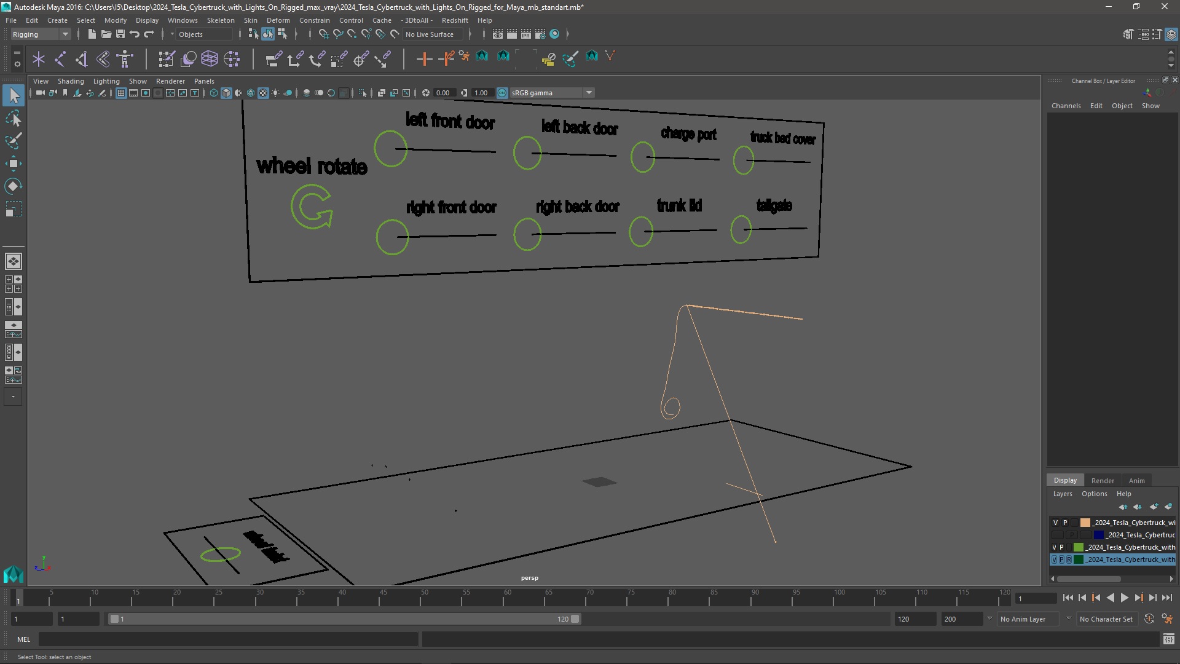
Task: Open the viewport Shading menu
Action: click(71, 81)
